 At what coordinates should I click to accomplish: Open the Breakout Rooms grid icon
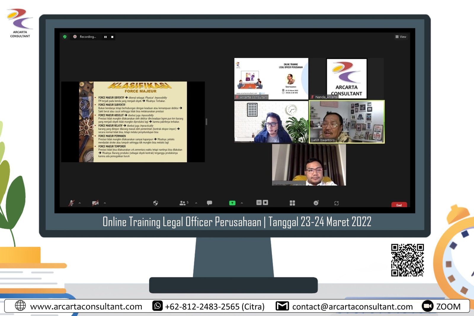tap(292, 203)
